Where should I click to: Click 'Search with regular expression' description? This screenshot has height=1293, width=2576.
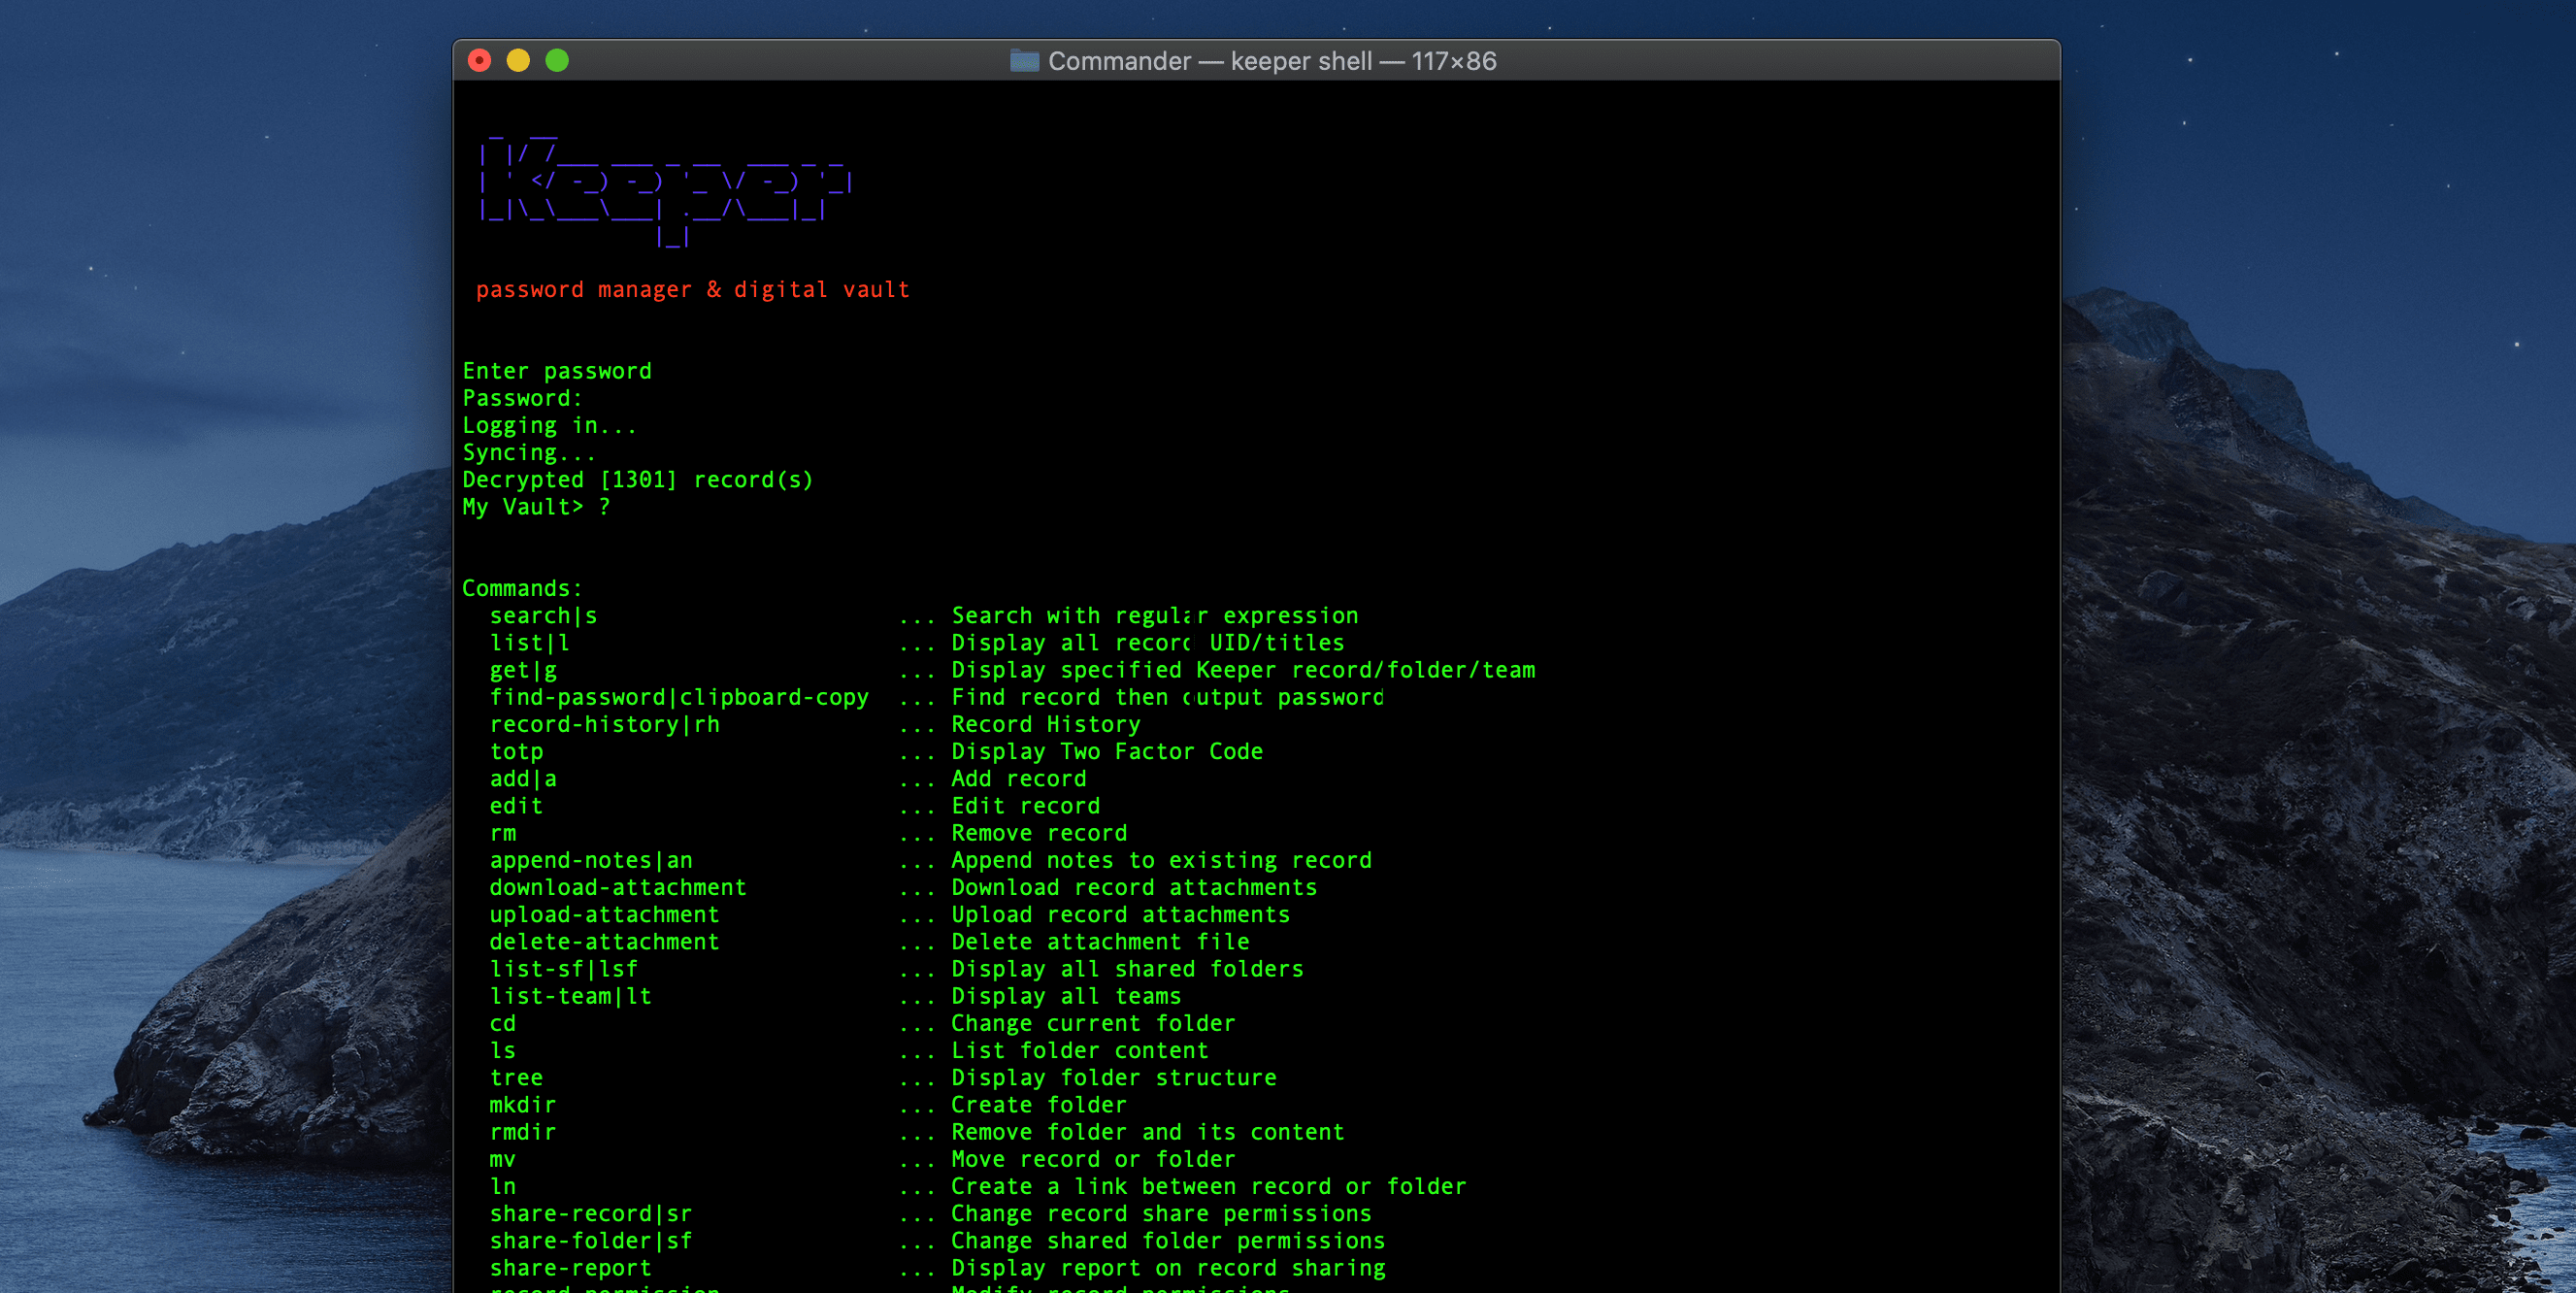[x=1155, y=616]
